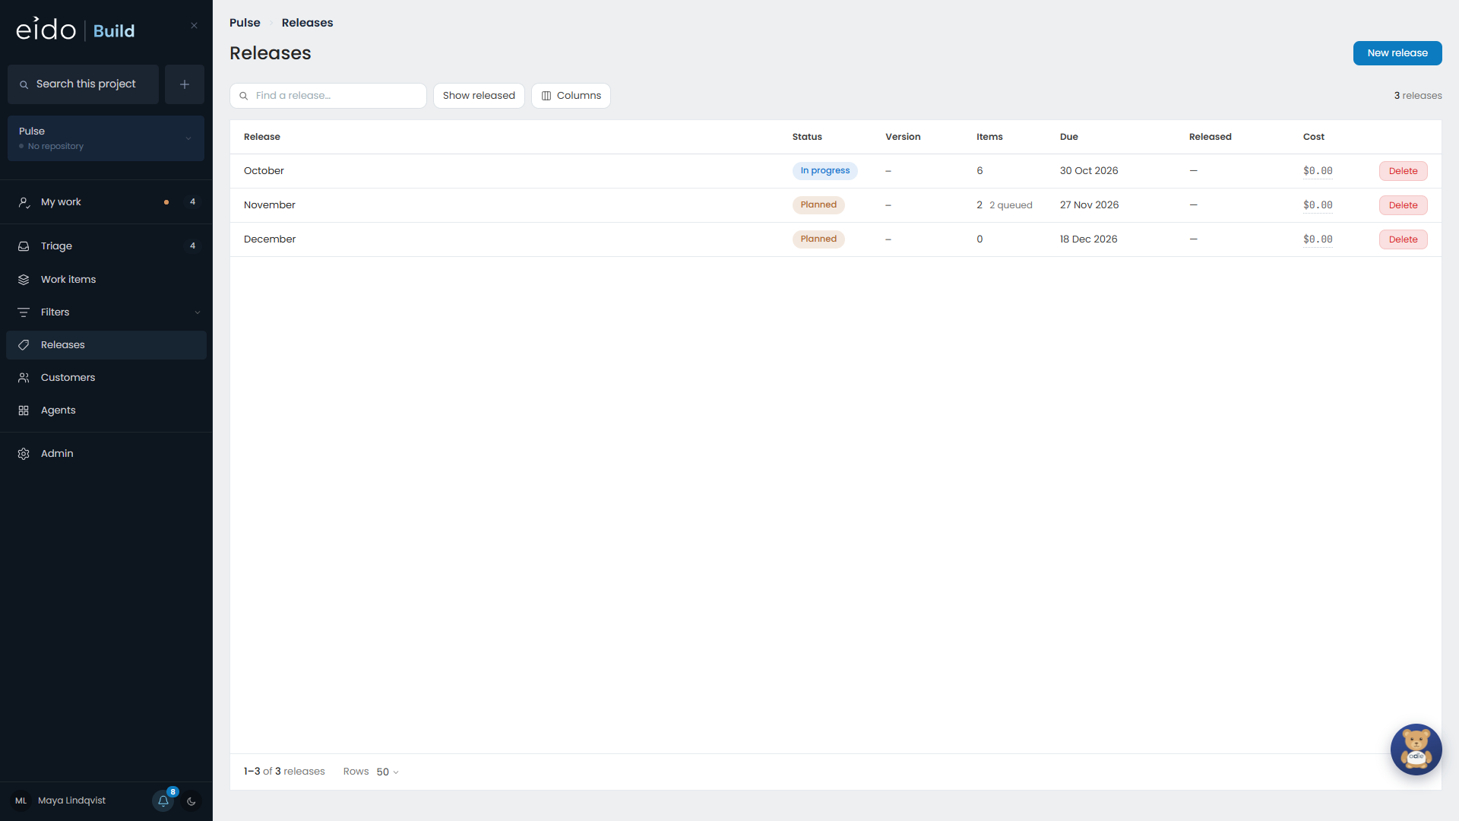
Task: Click the November Planned status badge
Action: 818,205
